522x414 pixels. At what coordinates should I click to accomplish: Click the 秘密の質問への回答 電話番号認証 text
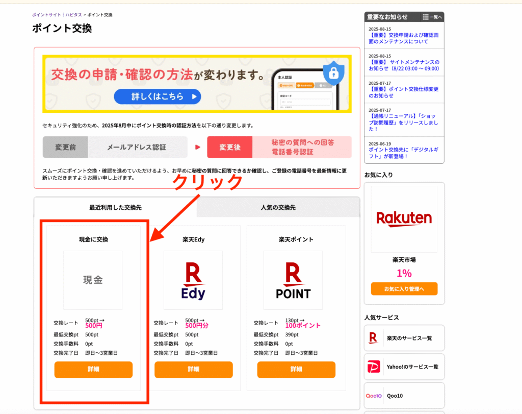click(303, 148)
